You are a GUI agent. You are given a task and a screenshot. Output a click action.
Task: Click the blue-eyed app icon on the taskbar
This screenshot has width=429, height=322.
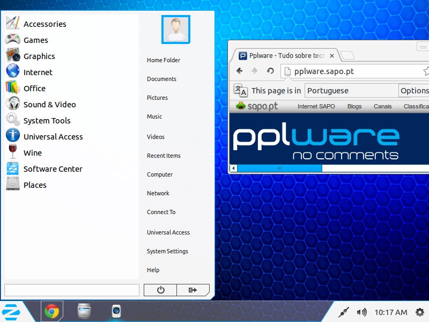[116, 311]
